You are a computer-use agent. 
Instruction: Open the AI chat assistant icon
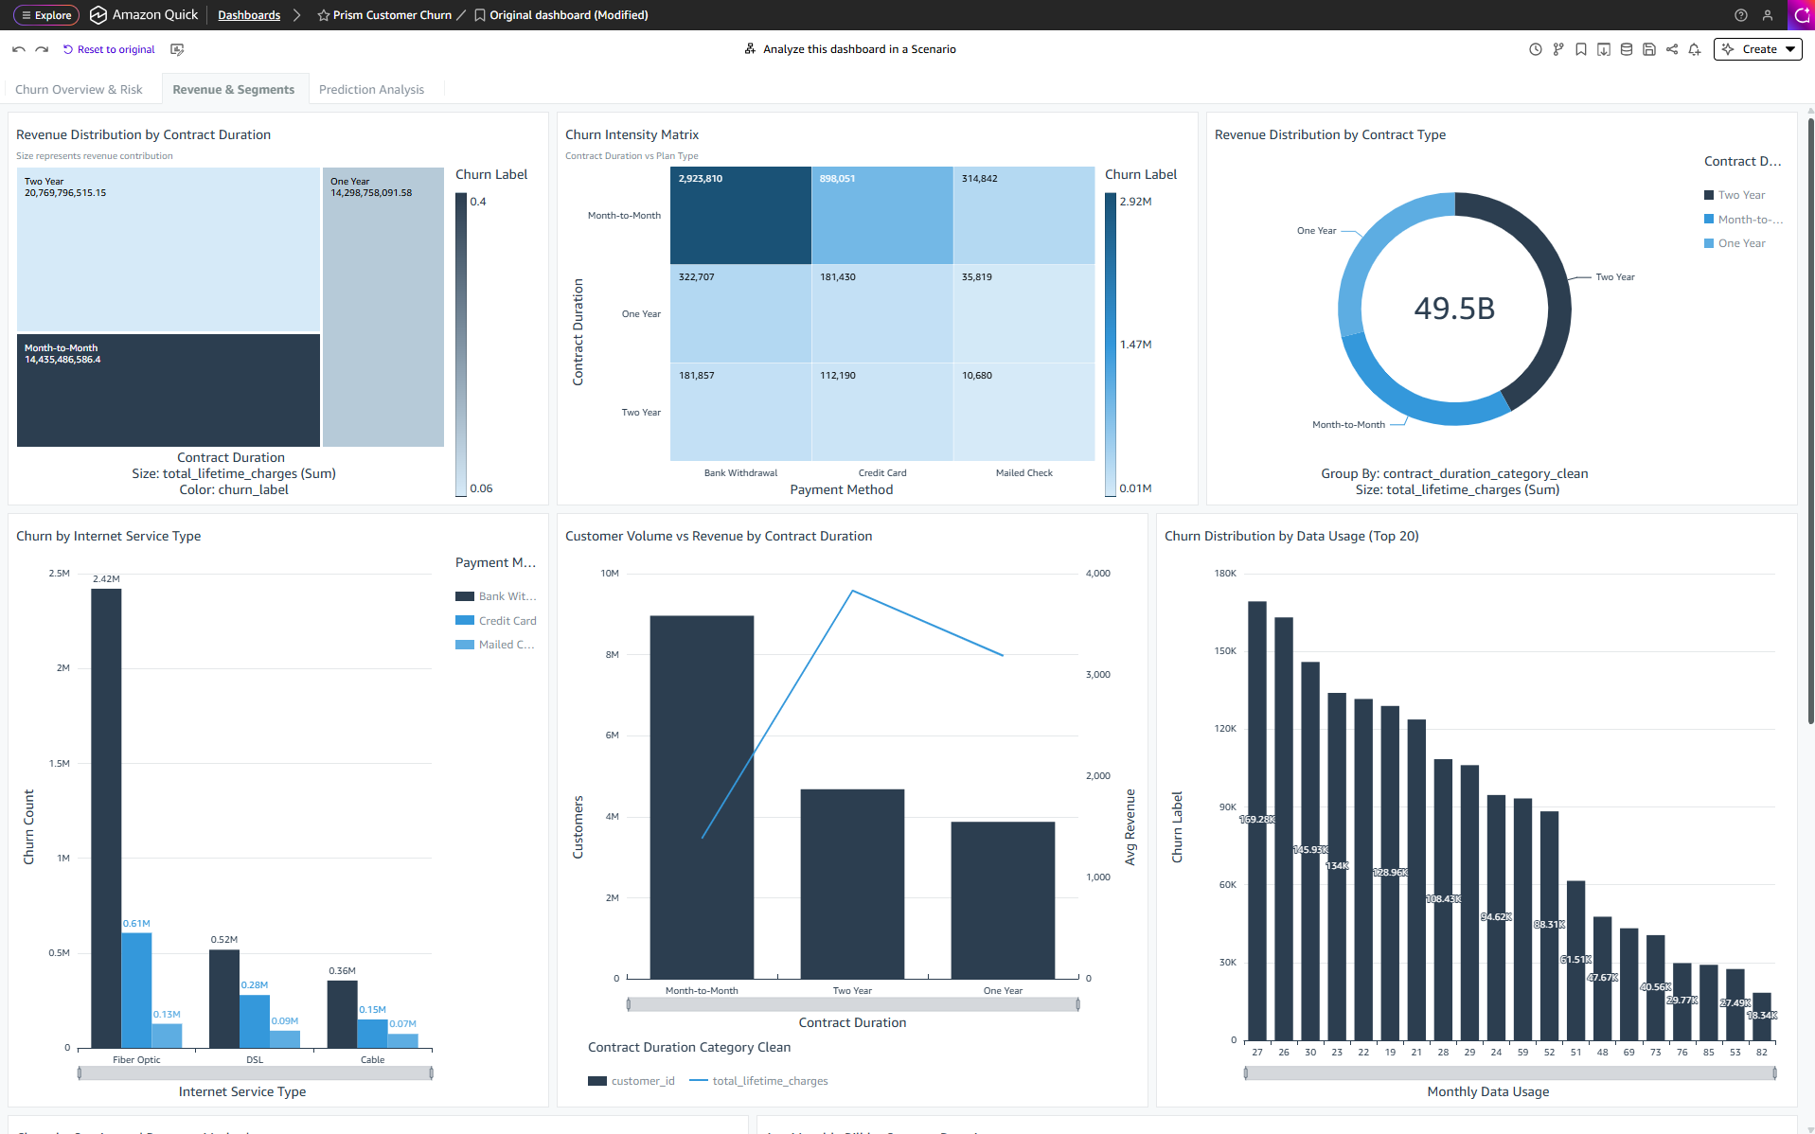1801,15
